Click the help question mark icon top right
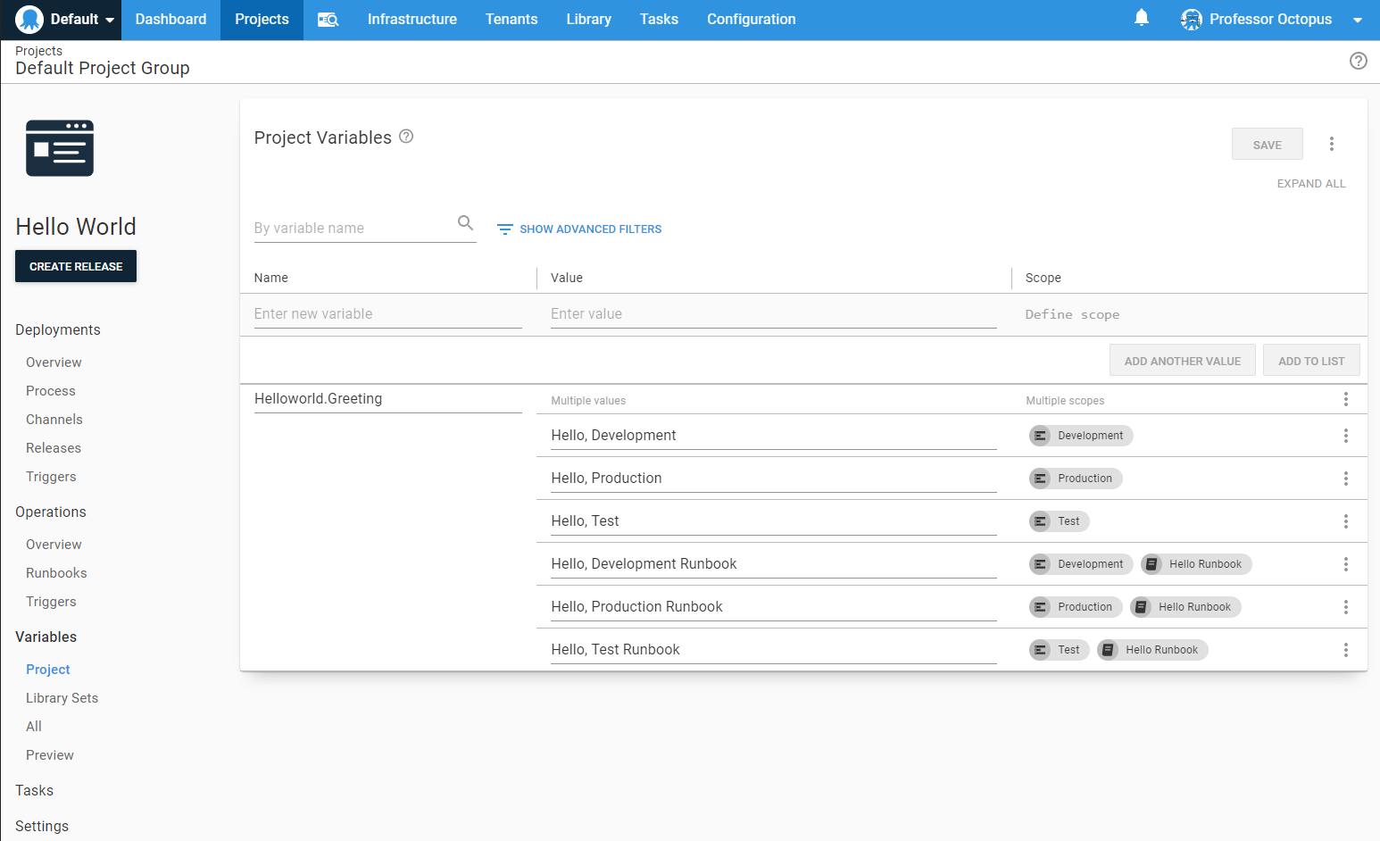The width and height of the screenshot is (1380, 841). tap(1358, 61)
